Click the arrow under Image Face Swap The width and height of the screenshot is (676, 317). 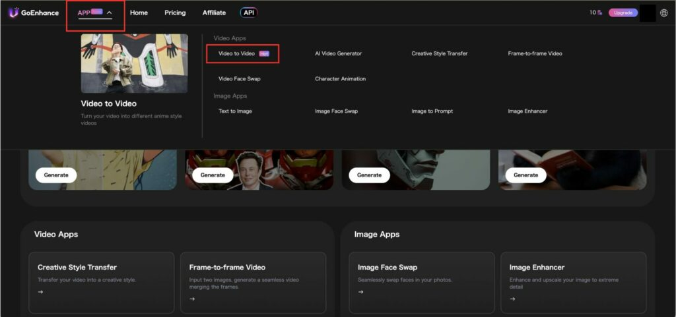coord(360,292)
